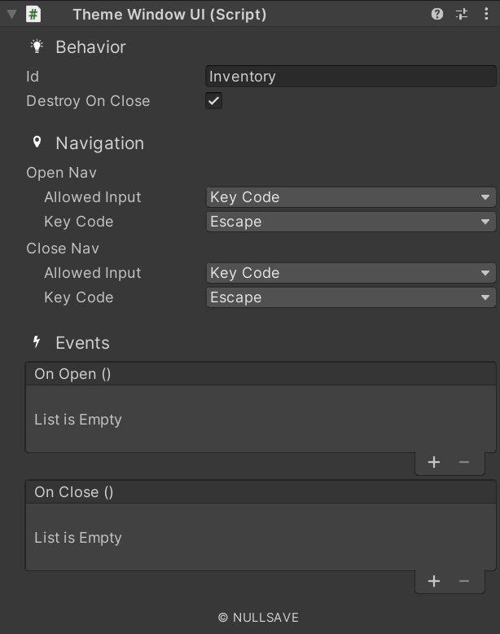The height and width of the screenshot is (634, 500).
Task: Click the On Open () event header
Action: 261,374
